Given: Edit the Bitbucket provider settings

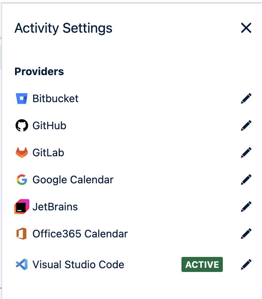Looking at the screenshot, I should tap(246, 99).
